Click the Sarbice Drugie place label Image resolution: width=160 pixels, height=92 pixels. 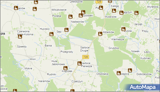85,49
